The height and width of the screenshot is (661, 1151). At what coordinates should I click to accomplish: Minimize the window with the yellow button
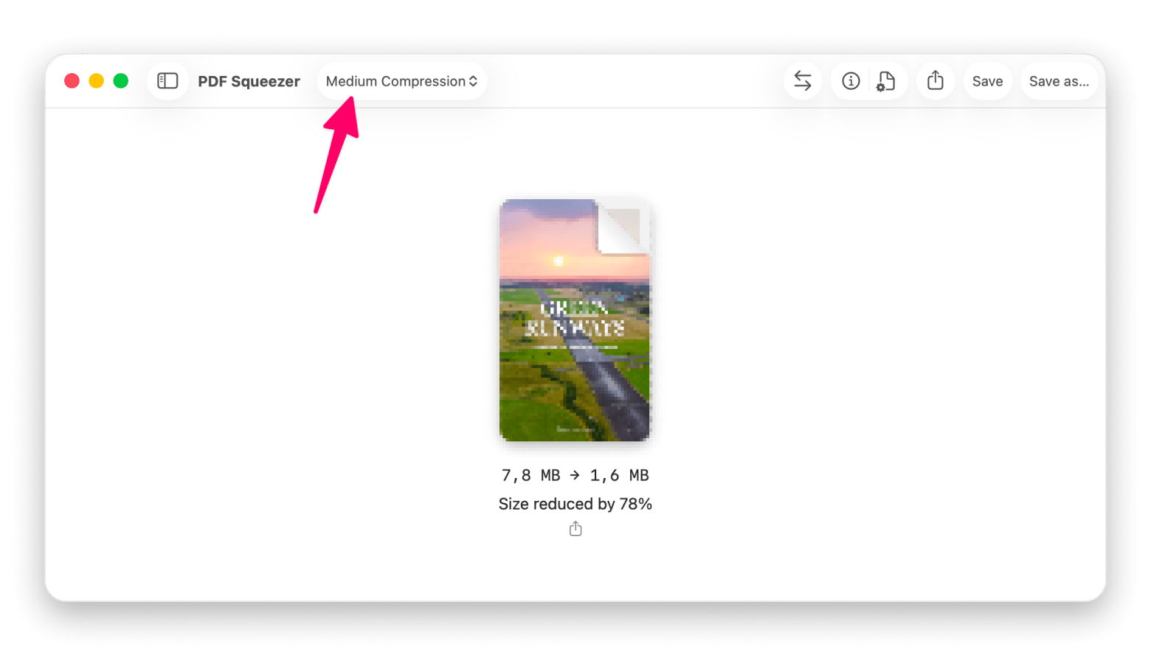tap(96, 81)
